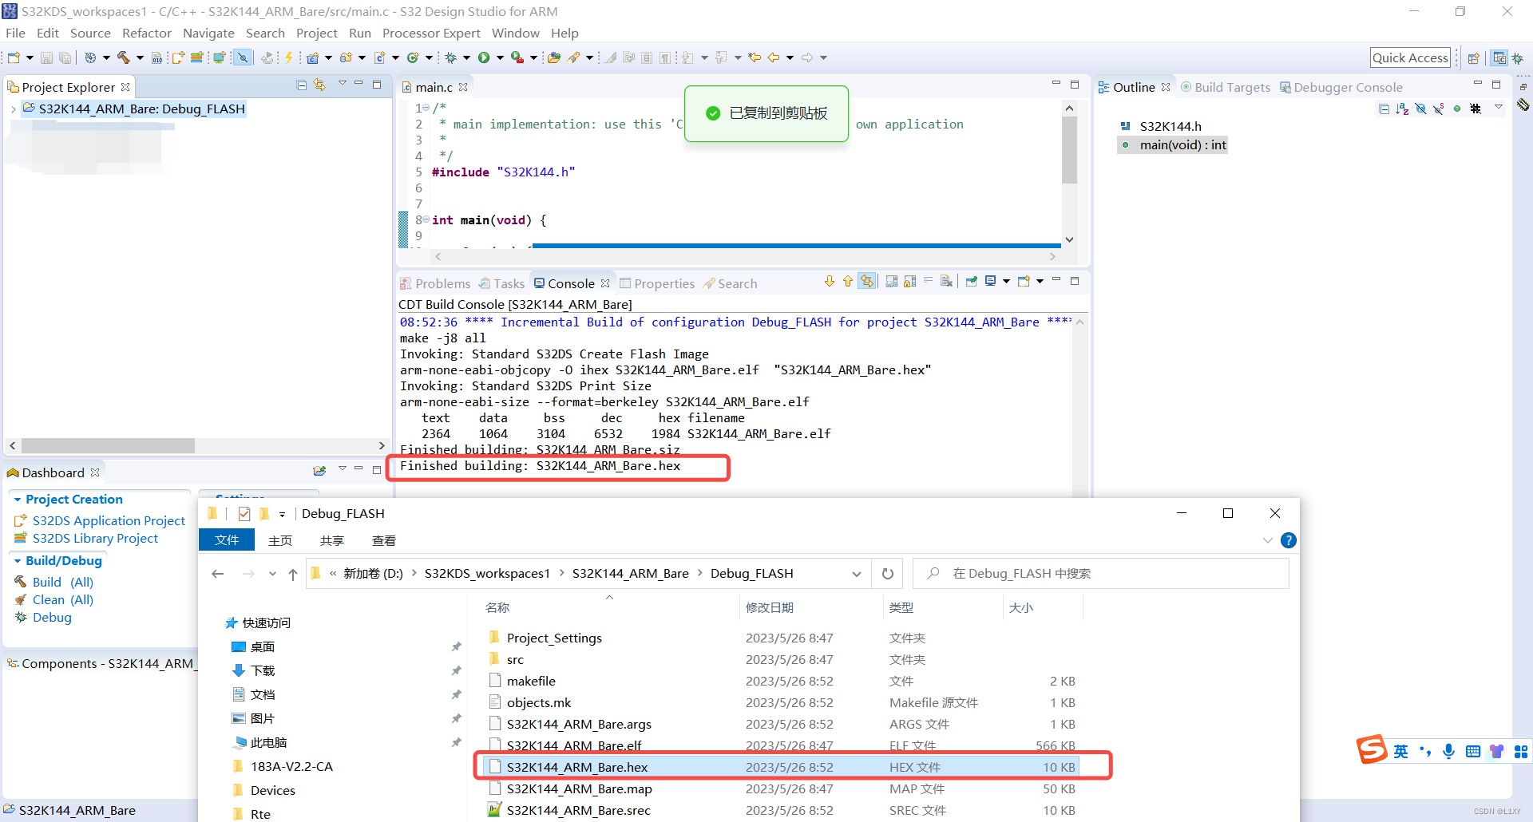Viewport: 1533px width, 822px height.
Task: Open the Processor Expert menu
Action: 431,33
